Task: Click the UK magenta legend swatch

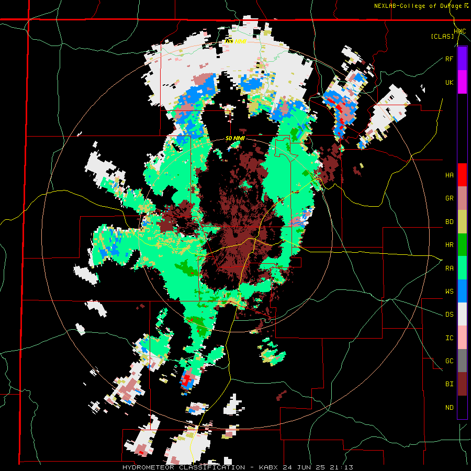Action: [x=462, y=82]
